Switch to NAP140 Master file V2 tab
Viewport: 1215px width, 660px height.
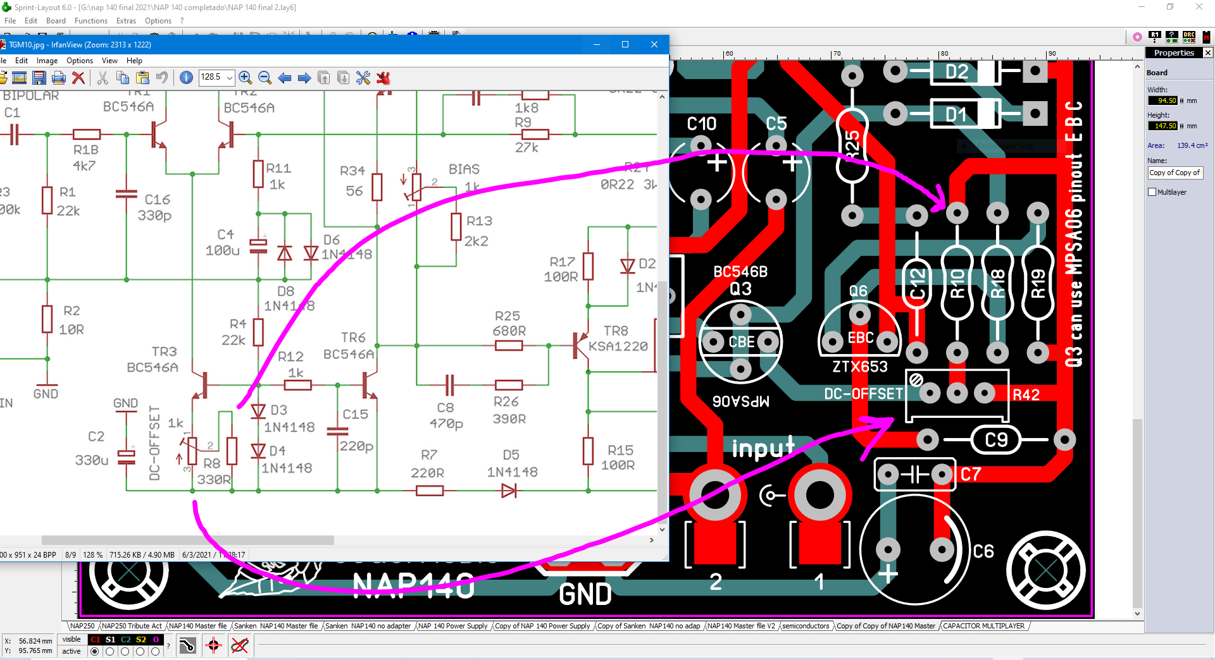741,626
